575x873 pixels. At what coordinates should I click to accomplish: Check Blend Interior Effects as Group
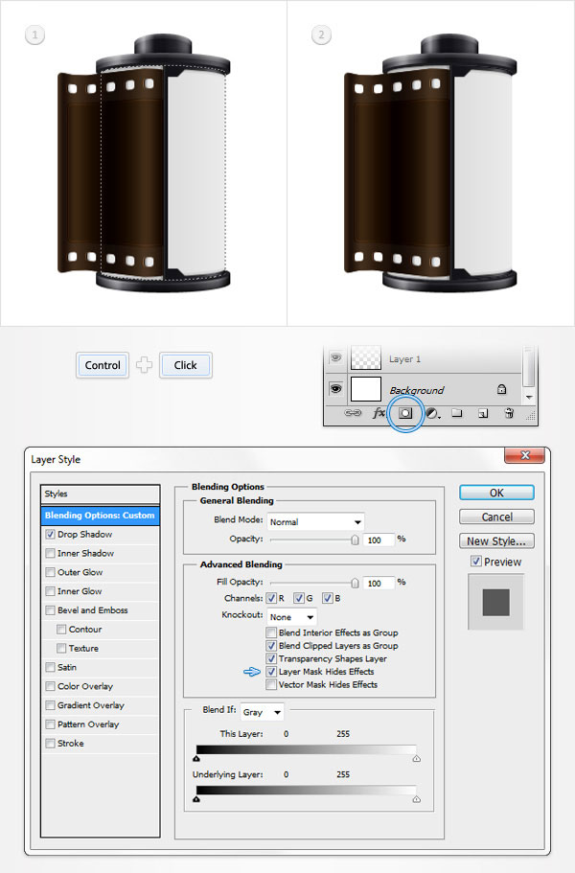[x=271, y=632]
